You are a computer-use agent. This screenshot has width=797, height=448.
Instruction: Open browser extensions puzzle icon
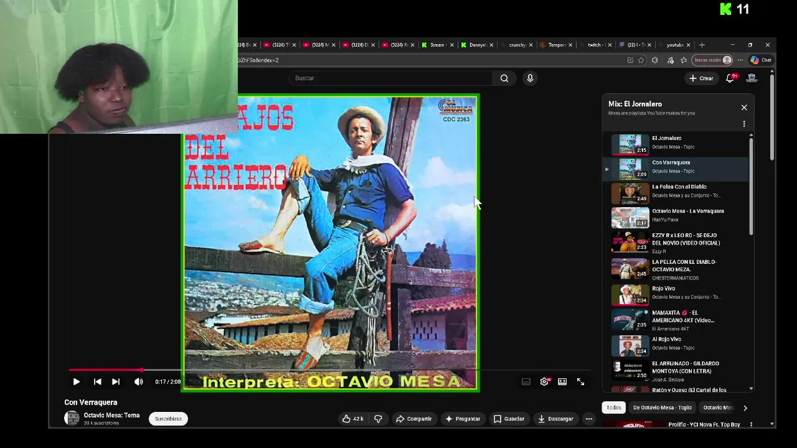(655, 60)
